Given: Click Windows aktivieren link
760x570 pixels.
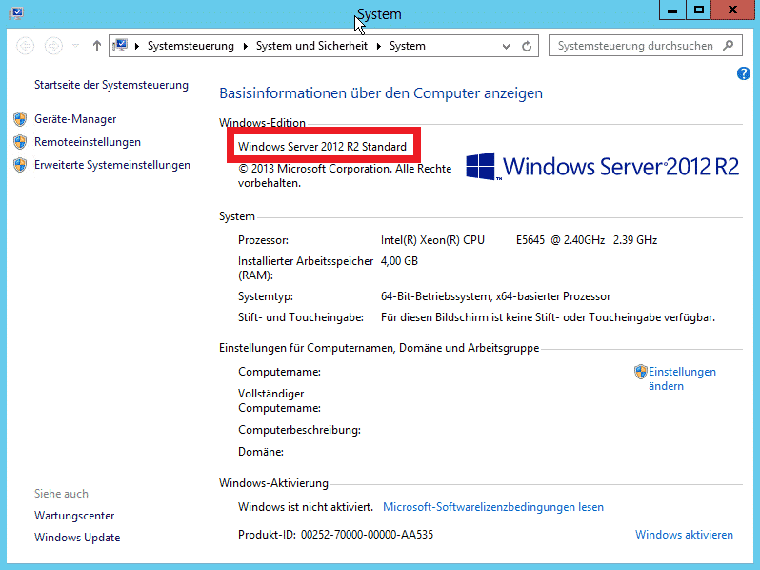Looking at the screenshot, I should [684, 535].
